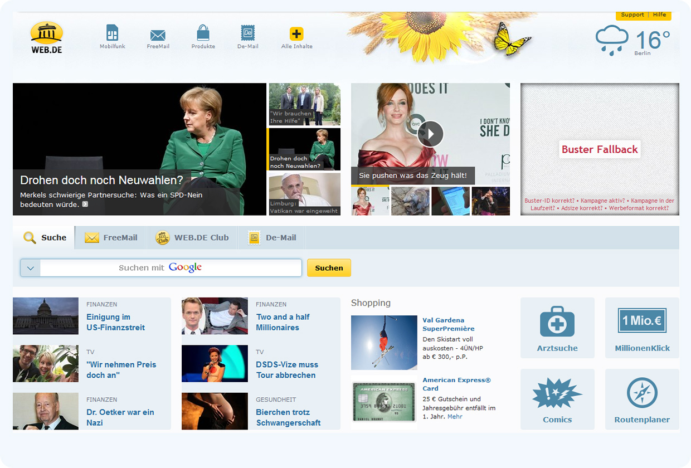This screenshot has height=468, width=691.
Task: Open the De-Mail tab above the search bar
Action: (271, 237)
